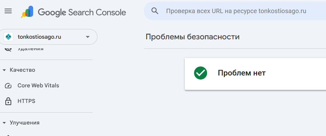Click the Удаления crossed-eye icon
This screenshot has width=326, height=136.
tap(8, 49)
